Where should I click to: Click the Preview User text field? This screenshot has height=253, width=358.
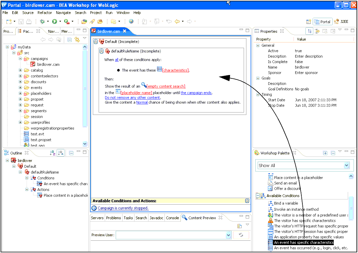pyautogui.click(x=171, y=235)
